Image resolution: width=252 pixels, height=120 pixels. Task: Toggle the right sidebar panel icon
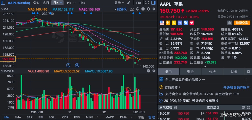[153, 3]
